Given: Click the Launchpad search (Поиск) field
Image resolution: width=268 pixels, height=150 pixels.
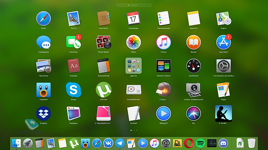Looking at the screenshot, I should click(134, 5).
